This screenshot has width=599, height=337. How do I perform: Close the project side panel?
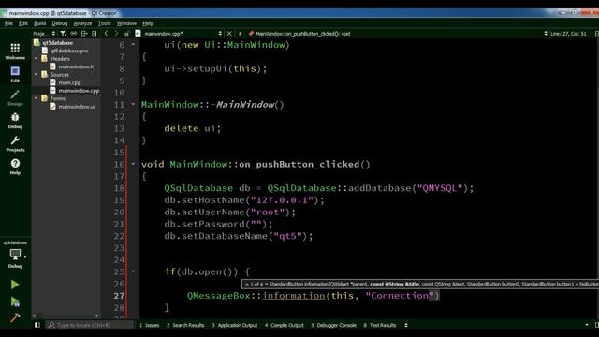tap(94, 34)
